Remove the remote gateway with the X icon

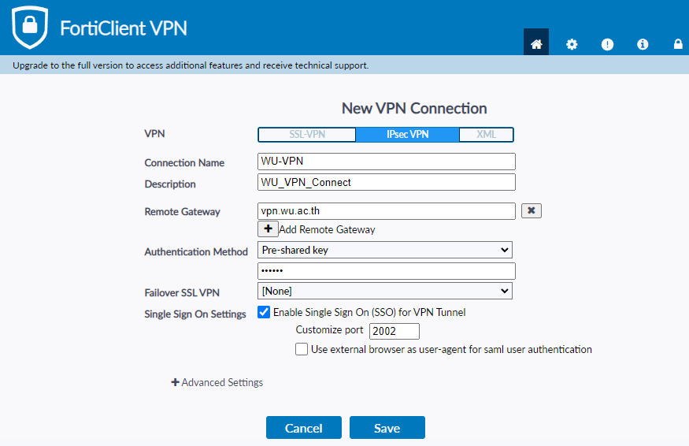click(x=532, y=210)
